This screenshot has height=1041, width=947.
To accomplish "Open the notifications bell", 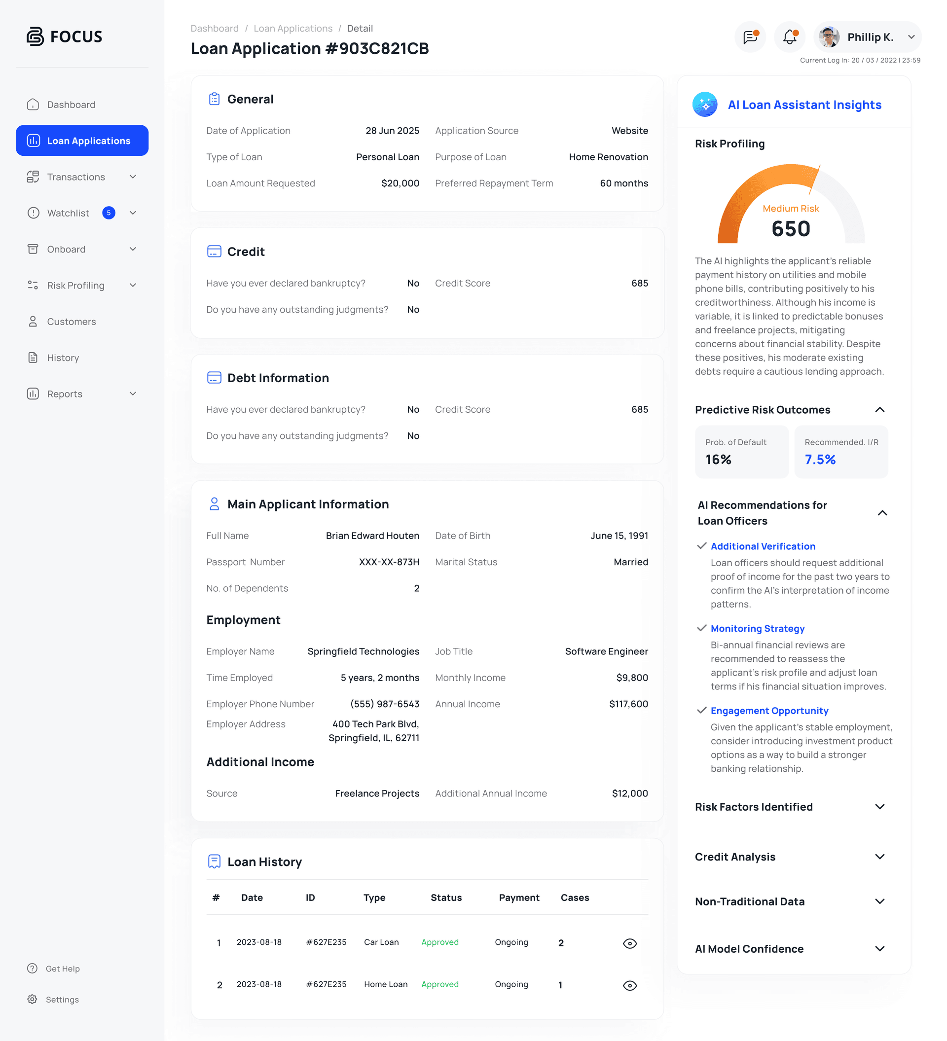I will pyautogui.click(x=789, y=36).
